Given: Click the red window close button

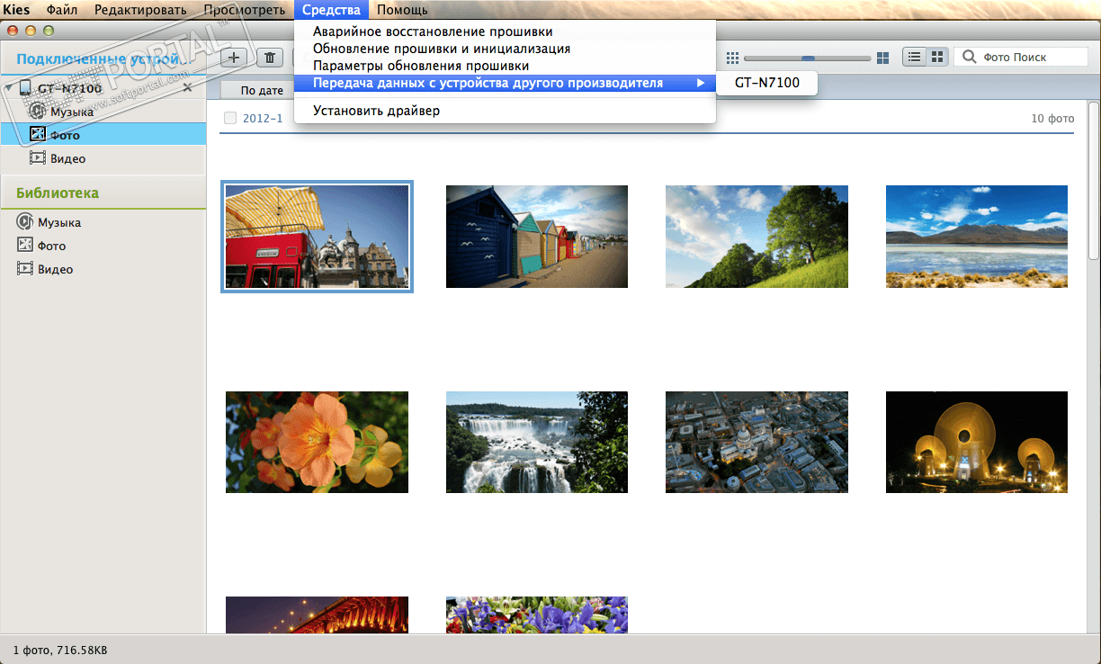Looking at the screenshot, I should click(x=11, y=30).
